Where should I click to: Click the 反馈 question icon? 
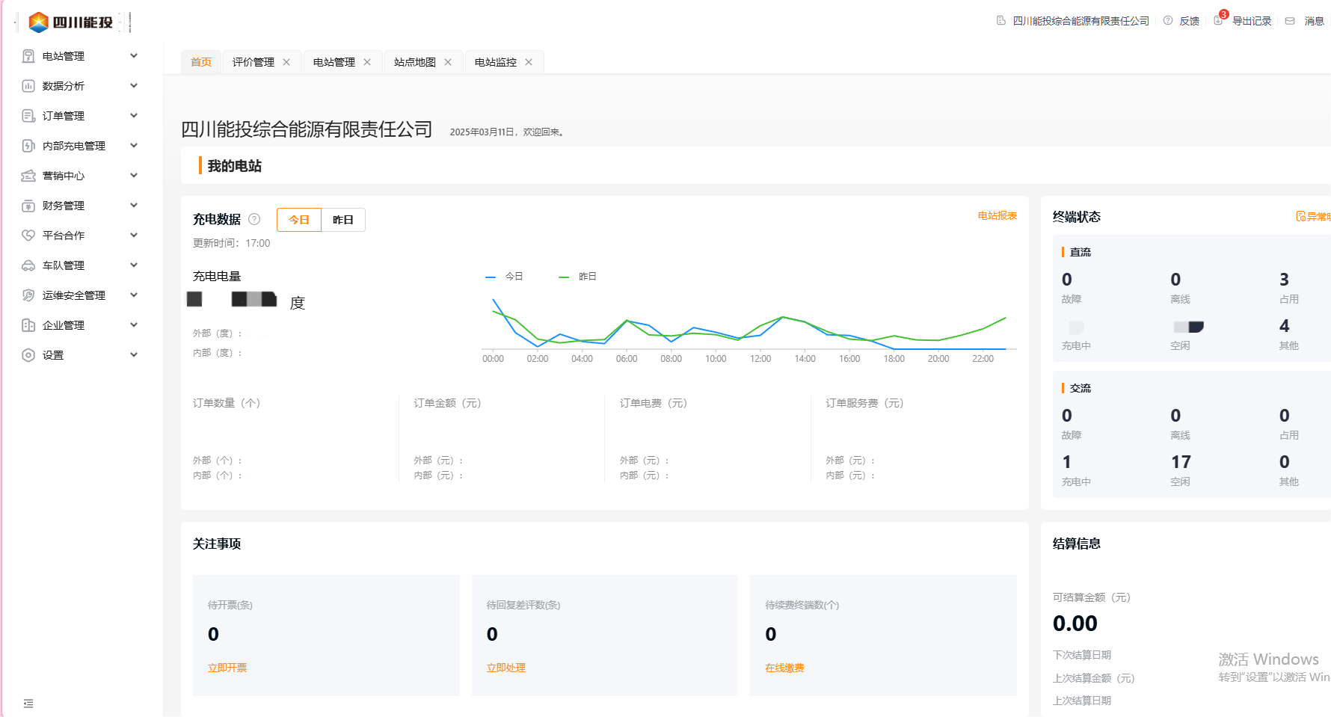[x=1168, y=21]
